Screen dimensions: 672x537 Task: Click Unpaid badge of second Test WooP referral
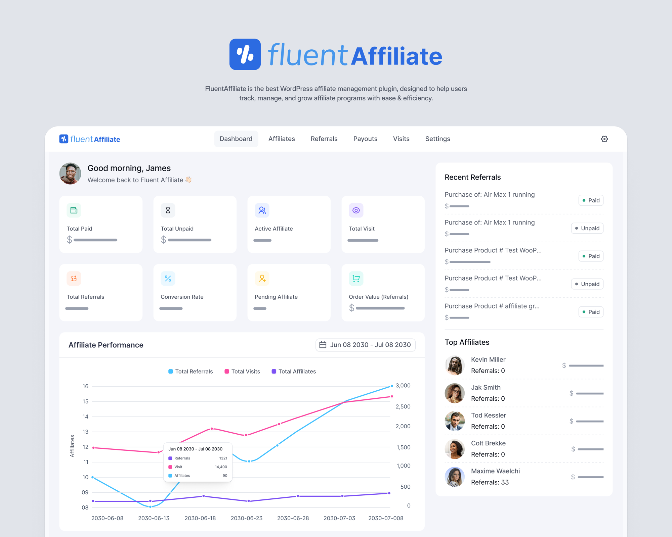pos(587,284)
